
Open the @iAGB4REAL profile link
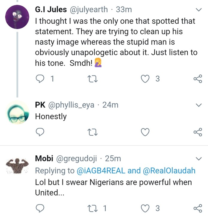point(101,171)
